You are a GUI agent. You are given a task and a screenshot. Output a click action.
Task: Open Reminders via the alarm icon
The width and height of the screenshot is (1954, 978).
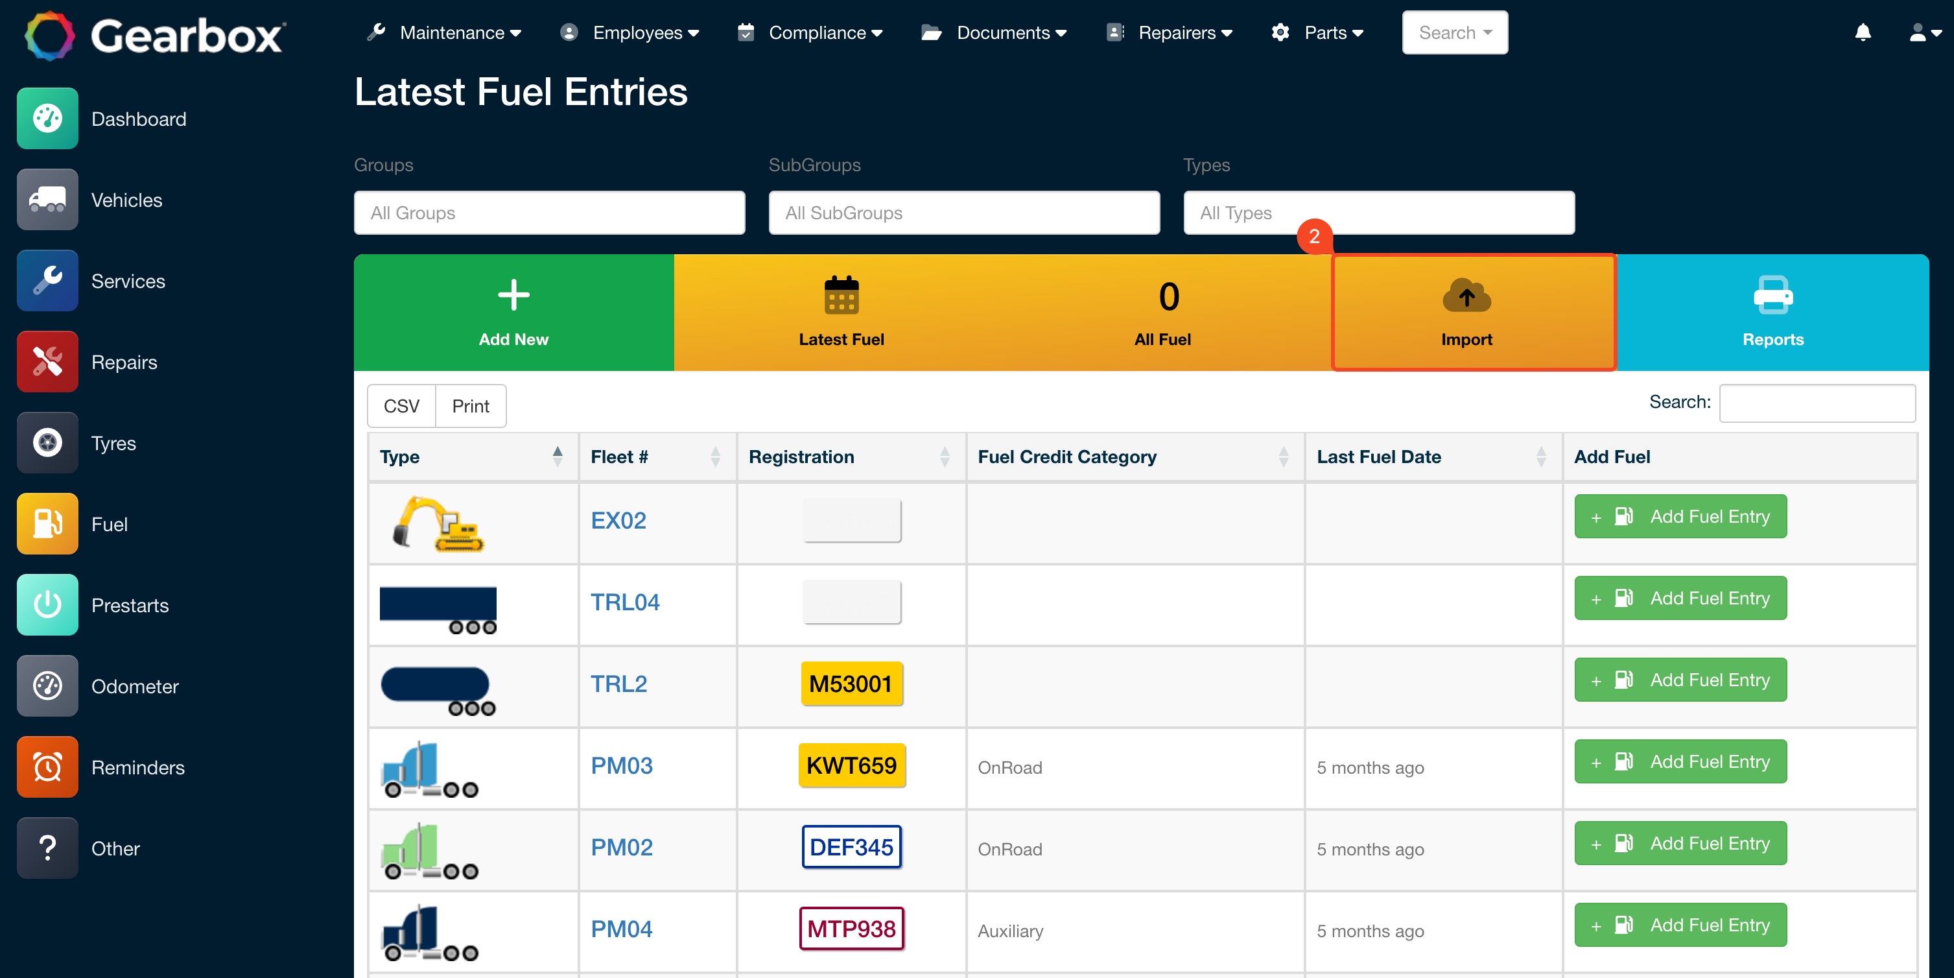[47, 767]
